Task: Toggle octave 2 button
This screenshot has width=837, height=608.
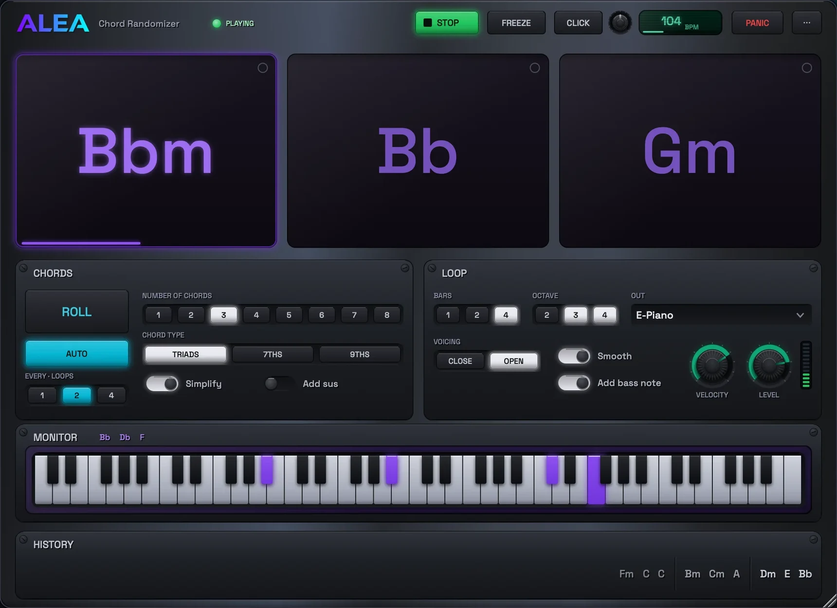Action: (x=546, y=315)
